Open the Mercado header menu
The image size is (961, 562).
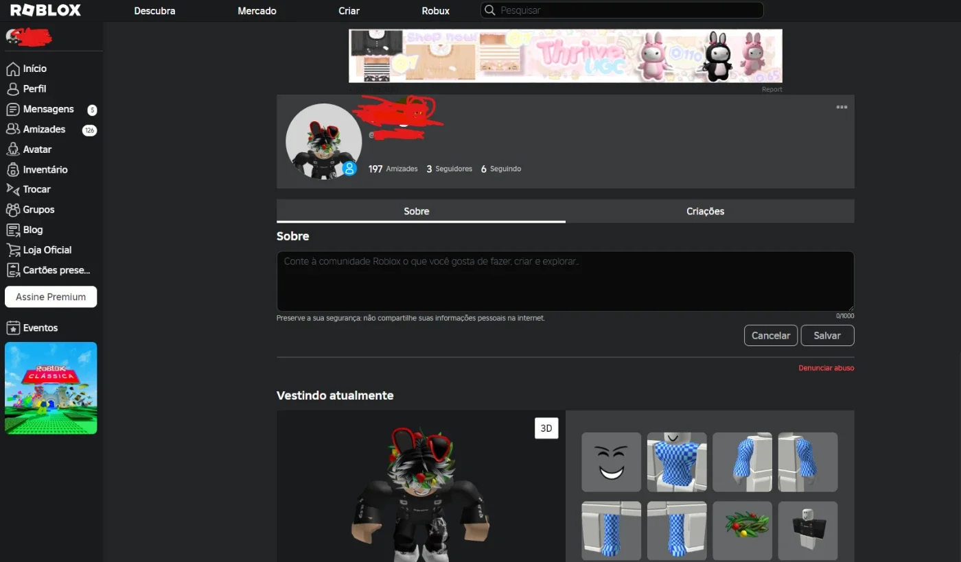257,10
